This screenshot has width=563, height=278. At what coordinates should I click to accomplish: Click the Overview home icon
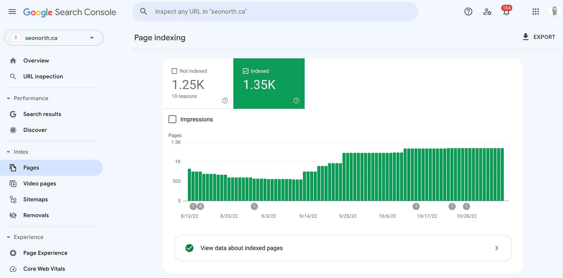(13, 61)
